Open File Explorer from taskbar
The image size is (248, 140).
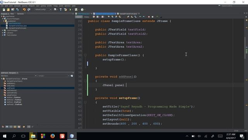pos(33,136)
